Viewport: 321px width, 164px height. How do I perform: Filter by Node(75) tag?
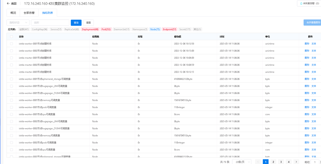155,29
